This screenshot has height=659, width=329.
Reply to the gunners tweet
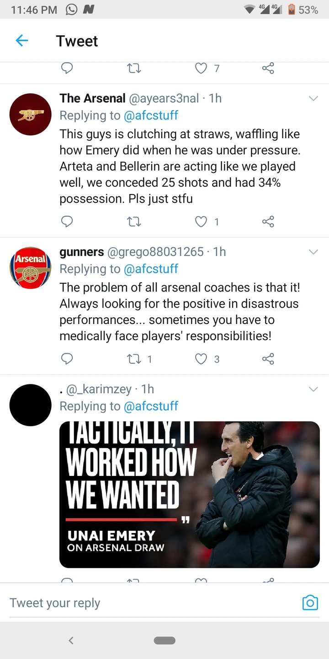point(67,359)
